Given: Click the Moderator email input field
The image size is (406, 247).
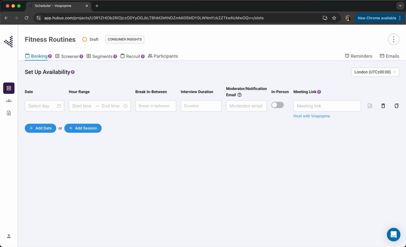Looking at the screenshot, I should (x=246, y=106).
